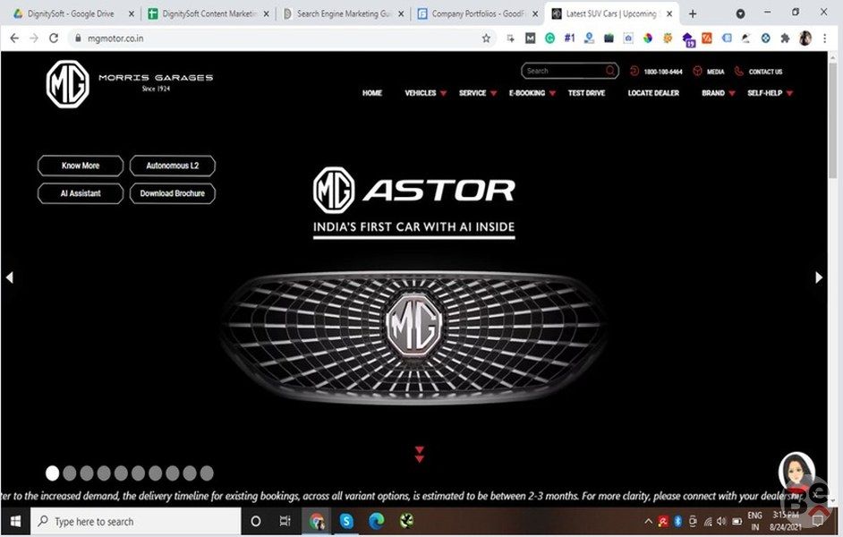Screen dimensions: 843x537
Task: Reload the page using refresh icon
Action: (x=54, y=38)
